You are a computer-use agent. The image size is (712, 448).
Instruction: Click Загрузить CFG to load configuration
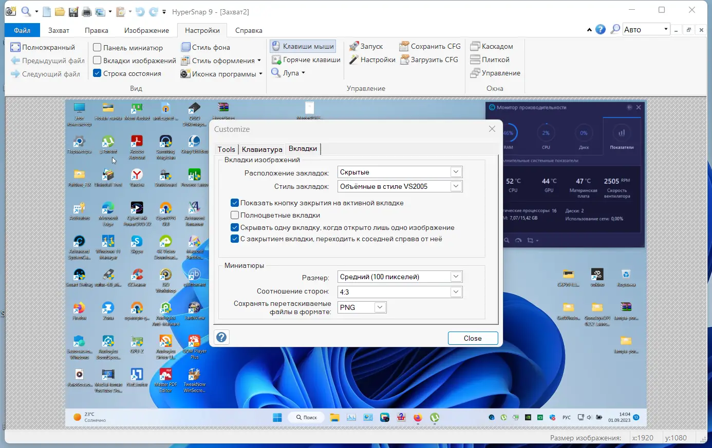[429, 60]
